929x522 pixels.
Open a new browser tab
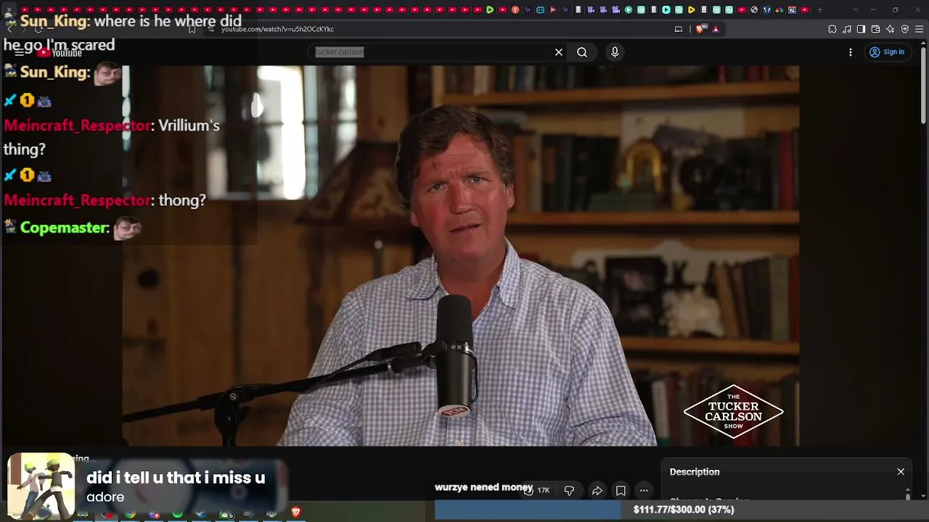pos(820,10)
